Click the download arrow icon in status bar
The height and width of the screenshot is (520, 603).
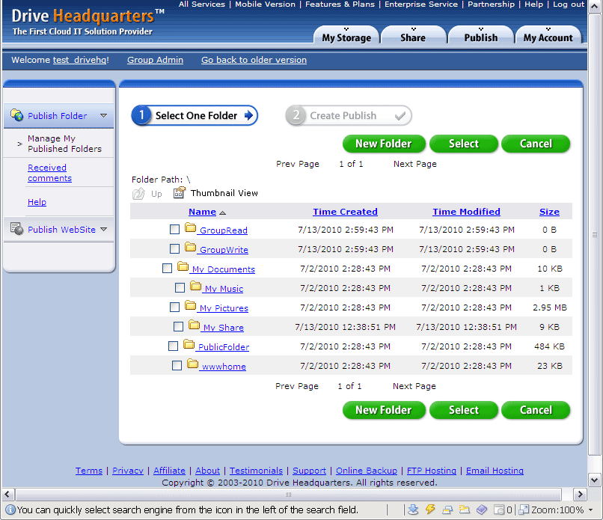[413, 510]
